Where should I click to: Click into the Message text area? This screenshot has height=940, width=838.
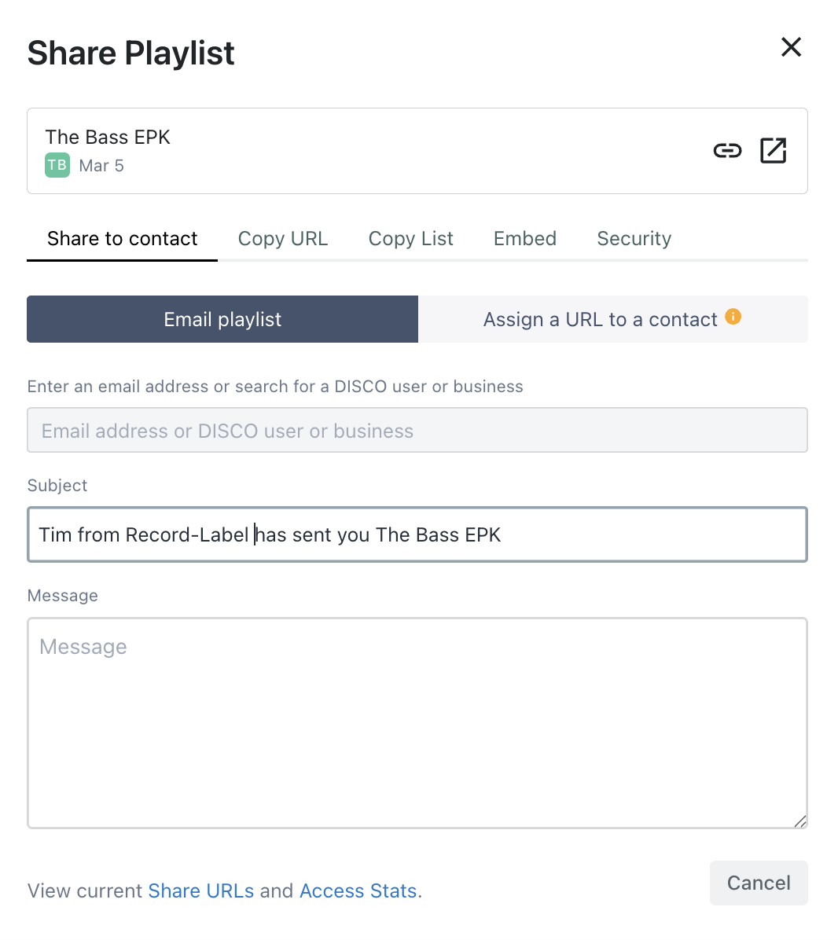click(417, 723)
